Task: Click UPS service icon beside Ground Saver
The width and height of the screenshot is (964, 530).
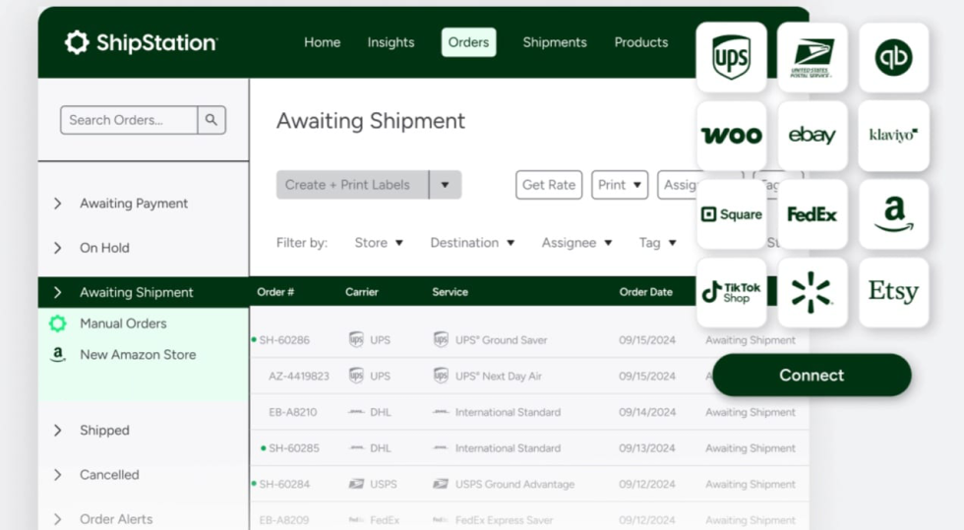Action: (x=441, y=339)
